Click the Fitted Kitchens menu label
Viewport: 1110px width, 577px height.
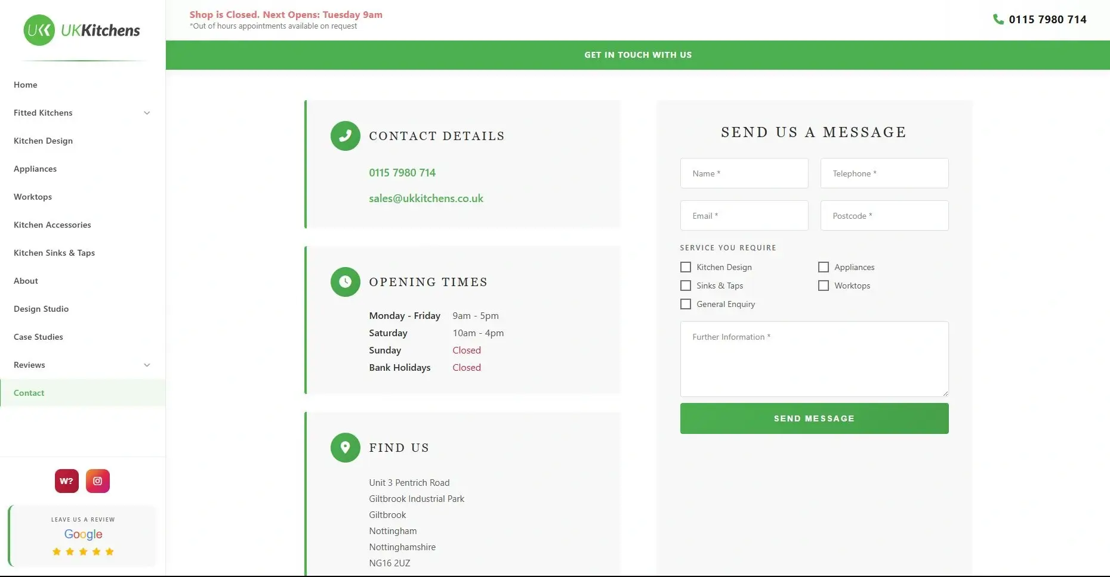pyautogui.click(x=43, y=113)
